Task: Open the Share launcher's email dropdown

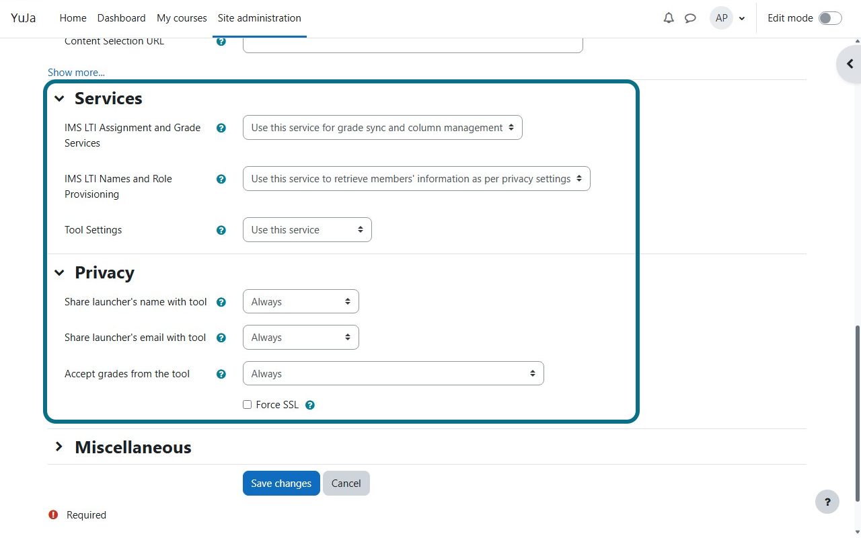Action: pyautogui.click(x=301, y=338)
